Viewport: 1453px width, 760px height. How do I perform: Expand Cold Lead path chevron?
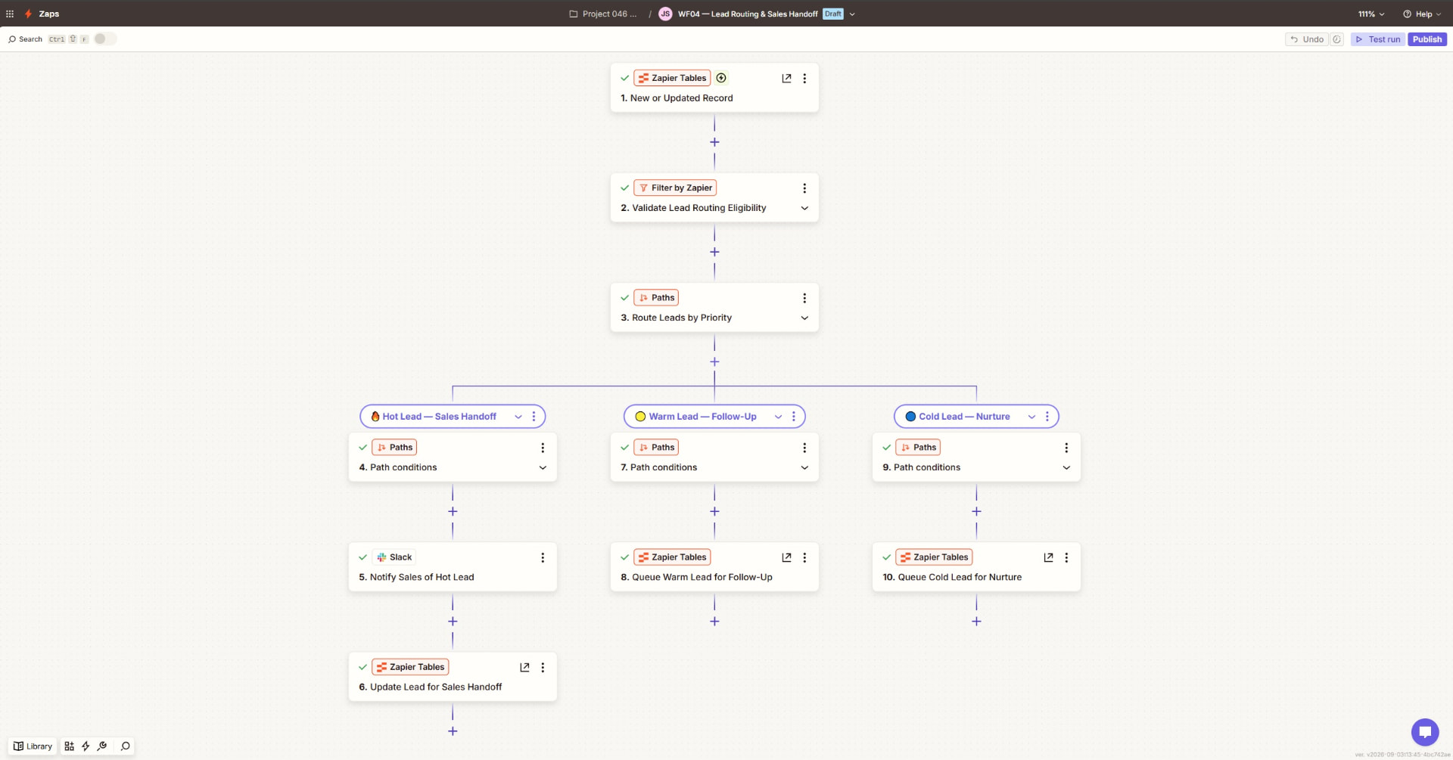(x=1031, y=417)
